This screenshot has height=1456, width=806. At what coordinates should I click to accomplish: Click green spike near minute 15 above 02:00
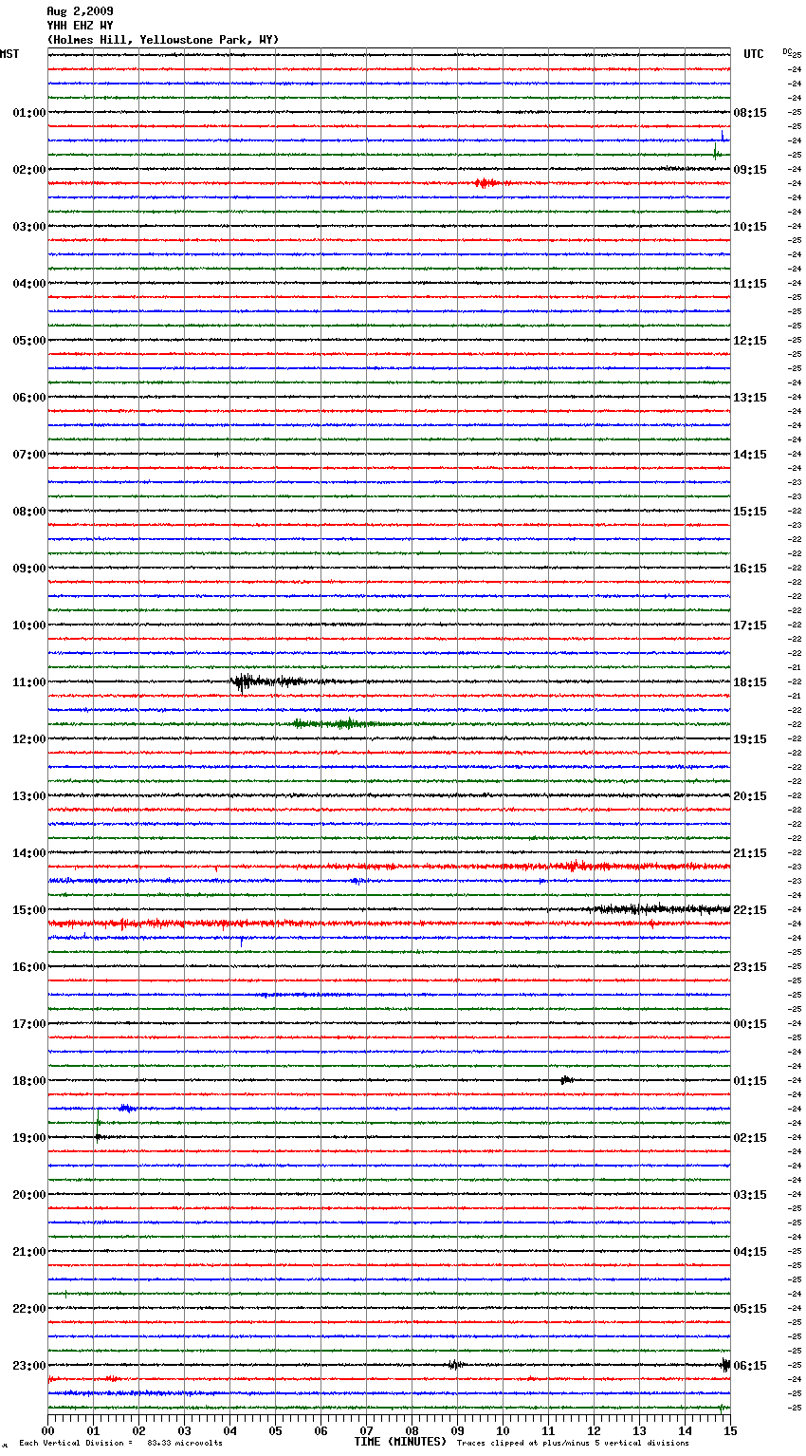click(x=716, y=150)
